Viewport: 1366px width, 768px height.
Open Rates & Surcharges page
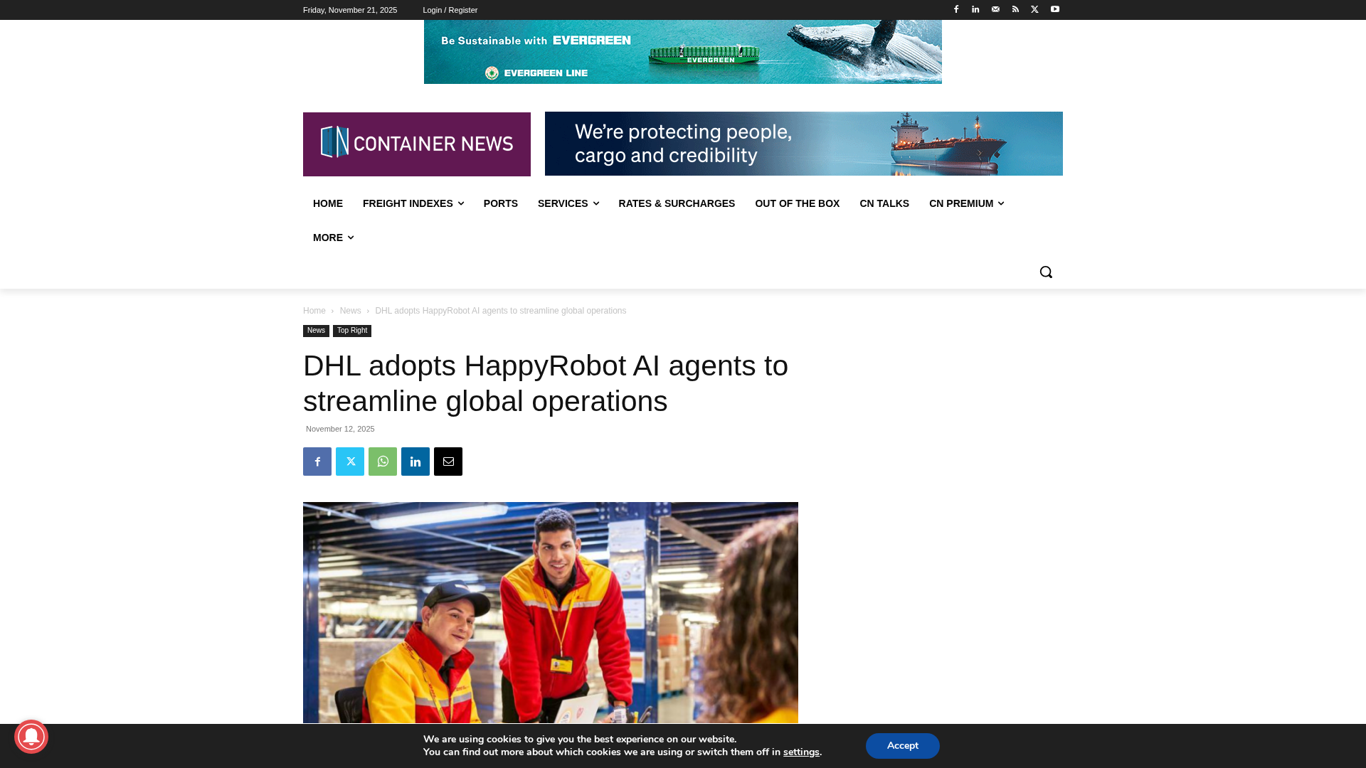point(677,203)
